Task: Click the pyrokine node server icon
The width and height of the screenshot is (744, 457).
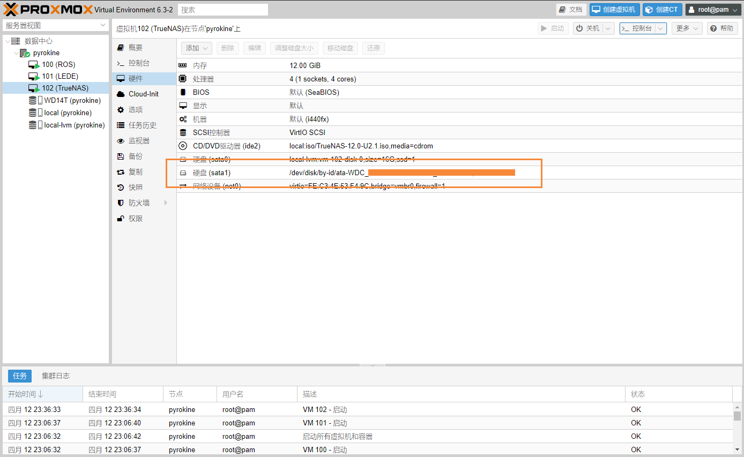Action: click(25, 53)
